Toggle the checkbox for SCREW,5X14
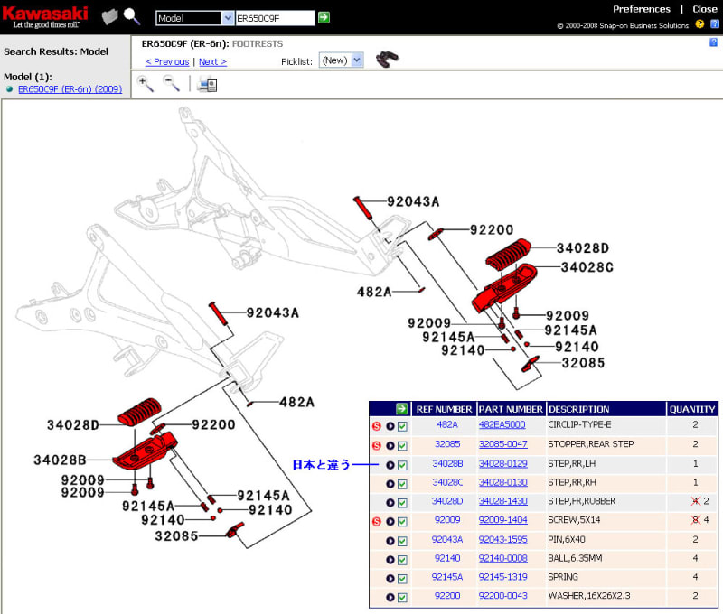Image resolution: width=723 pixels, height=614 pixels. 402,522
